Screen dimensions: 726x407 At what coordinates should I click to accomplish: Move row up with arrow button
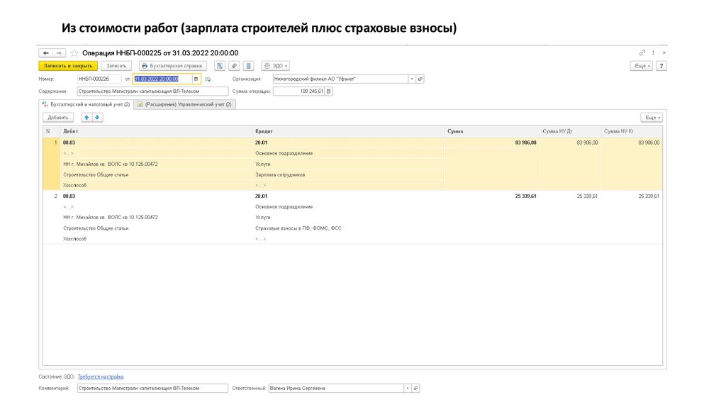tap(86, 117)
